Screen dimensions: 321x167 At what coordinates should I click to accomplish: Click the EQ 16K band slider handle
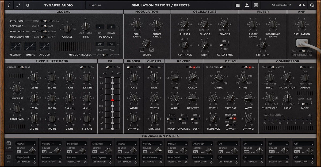(112, 77)
